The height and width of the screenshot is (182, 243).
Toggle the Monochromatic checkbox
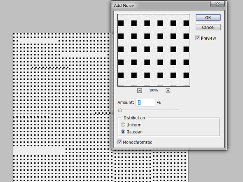tap(119, 142)
